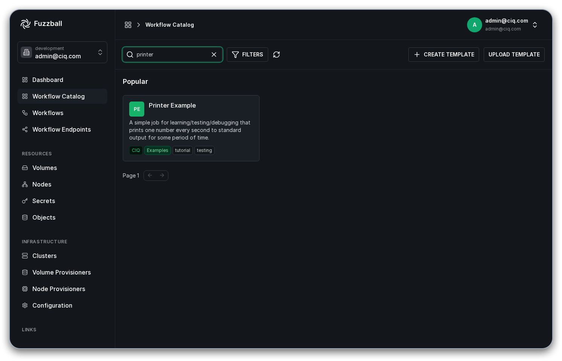Expand the development organization switcher
This screenshot has width=562, height=361.
point(62,52)
